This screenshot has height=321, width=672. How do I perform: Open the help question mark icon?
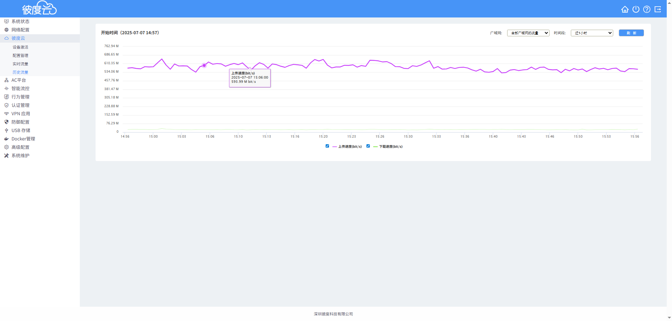coord(647,9)
